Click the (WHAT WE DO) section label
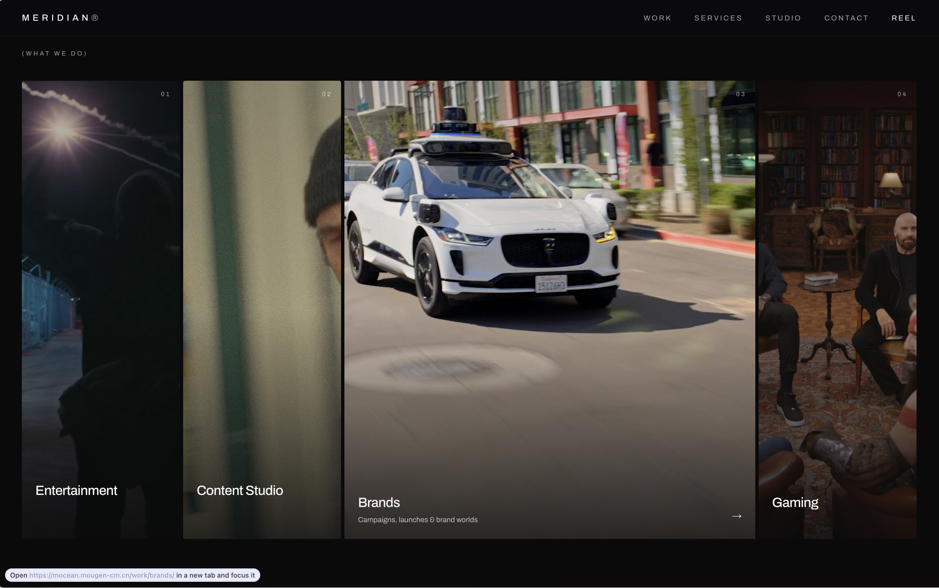Screen dimensions: 939x588 point(54,53)
